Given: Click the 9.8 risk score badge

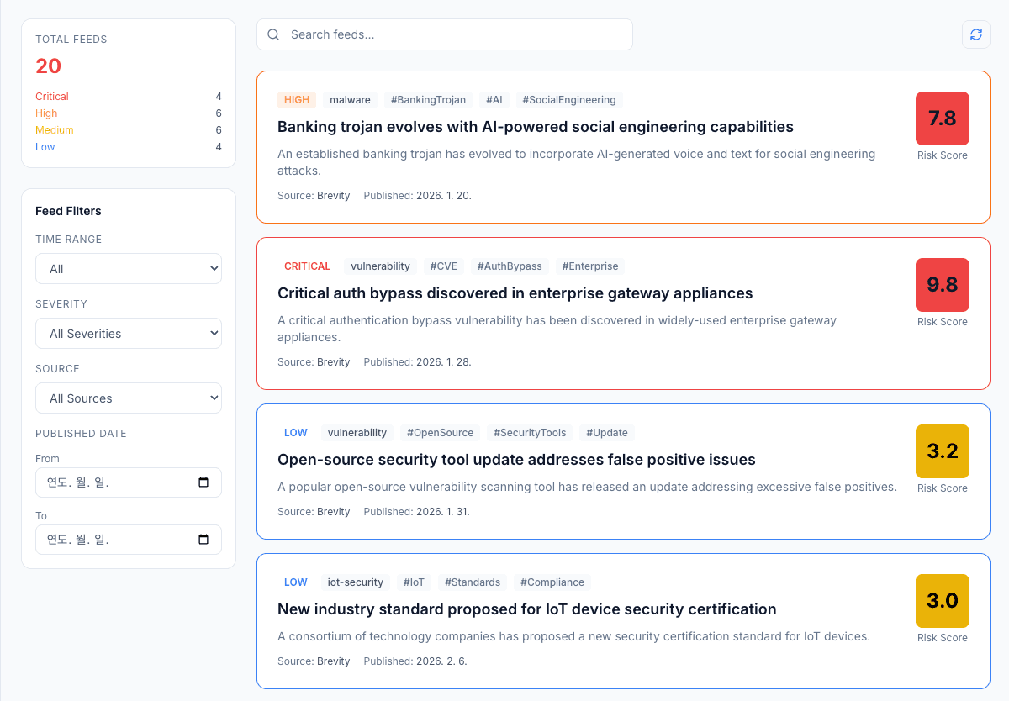Looking at the screenshot, I should [942, 285].
